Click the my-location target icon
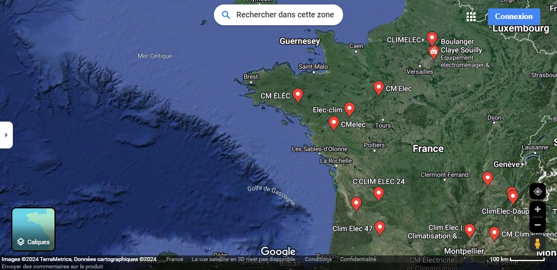Screen dimensions: 557x270 coord(537,192)
